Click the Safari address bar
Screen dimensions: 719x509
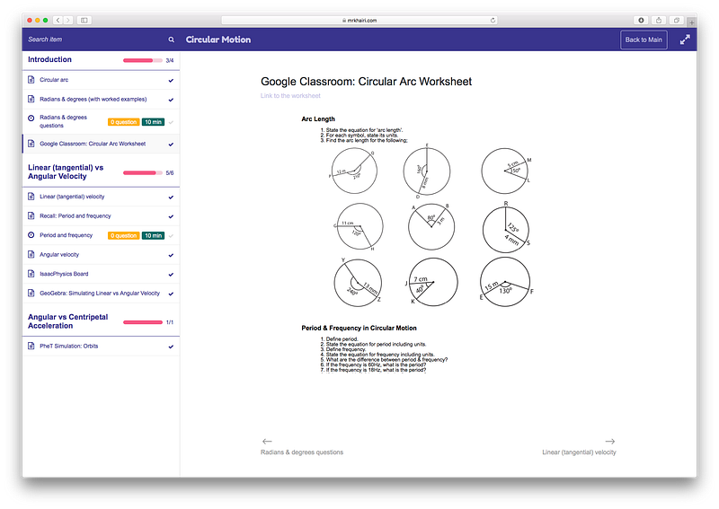(359, 20)
